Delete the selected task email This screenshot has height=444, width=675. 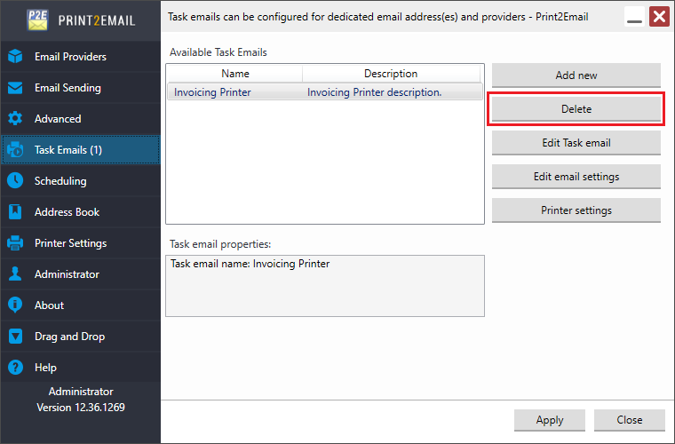coord(576,109)
